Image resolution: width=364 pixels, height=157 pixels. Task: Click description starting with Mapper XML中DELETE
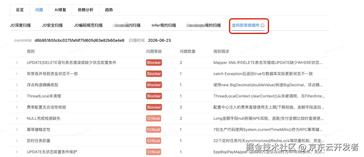[268, 62]
